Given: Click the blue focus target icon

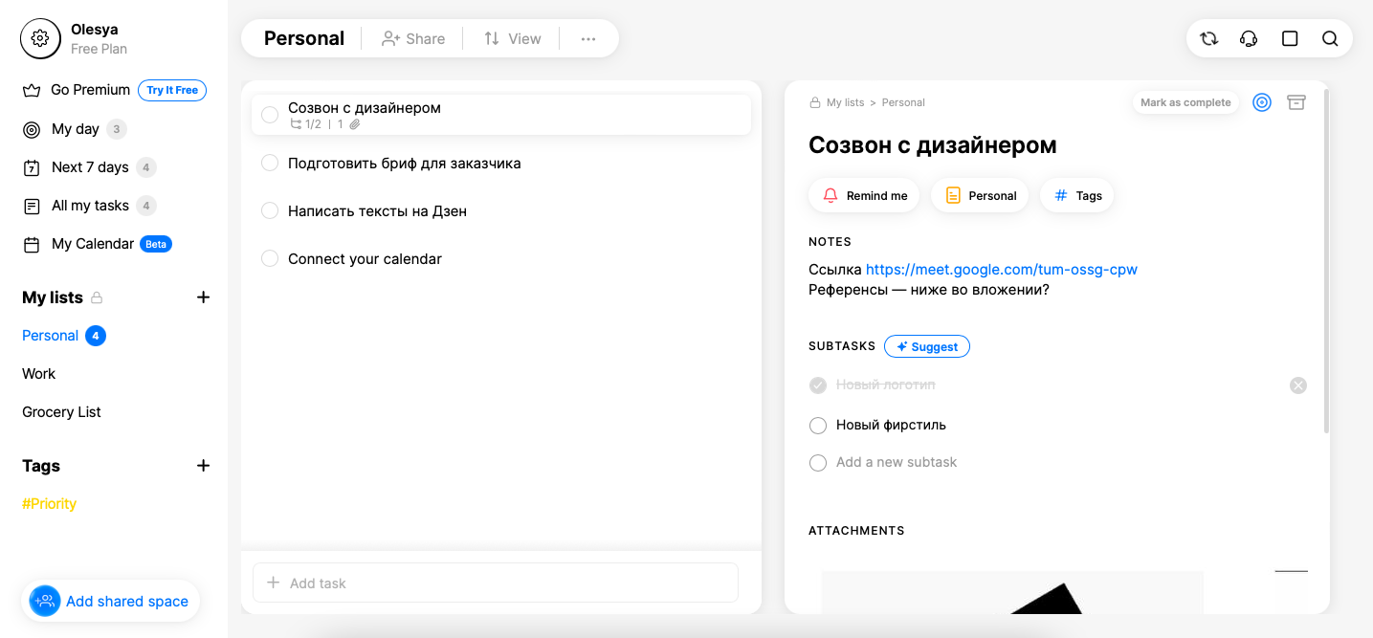Looking at the screenshot, I should pos(1262,102).
